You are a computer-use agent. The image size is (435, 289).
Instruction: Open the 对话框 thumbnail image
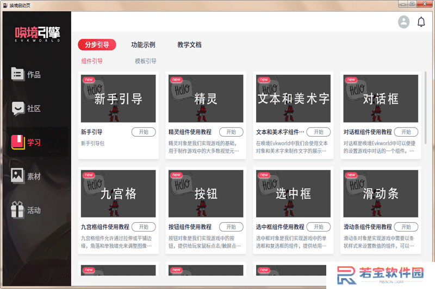(x=381, y=99)
